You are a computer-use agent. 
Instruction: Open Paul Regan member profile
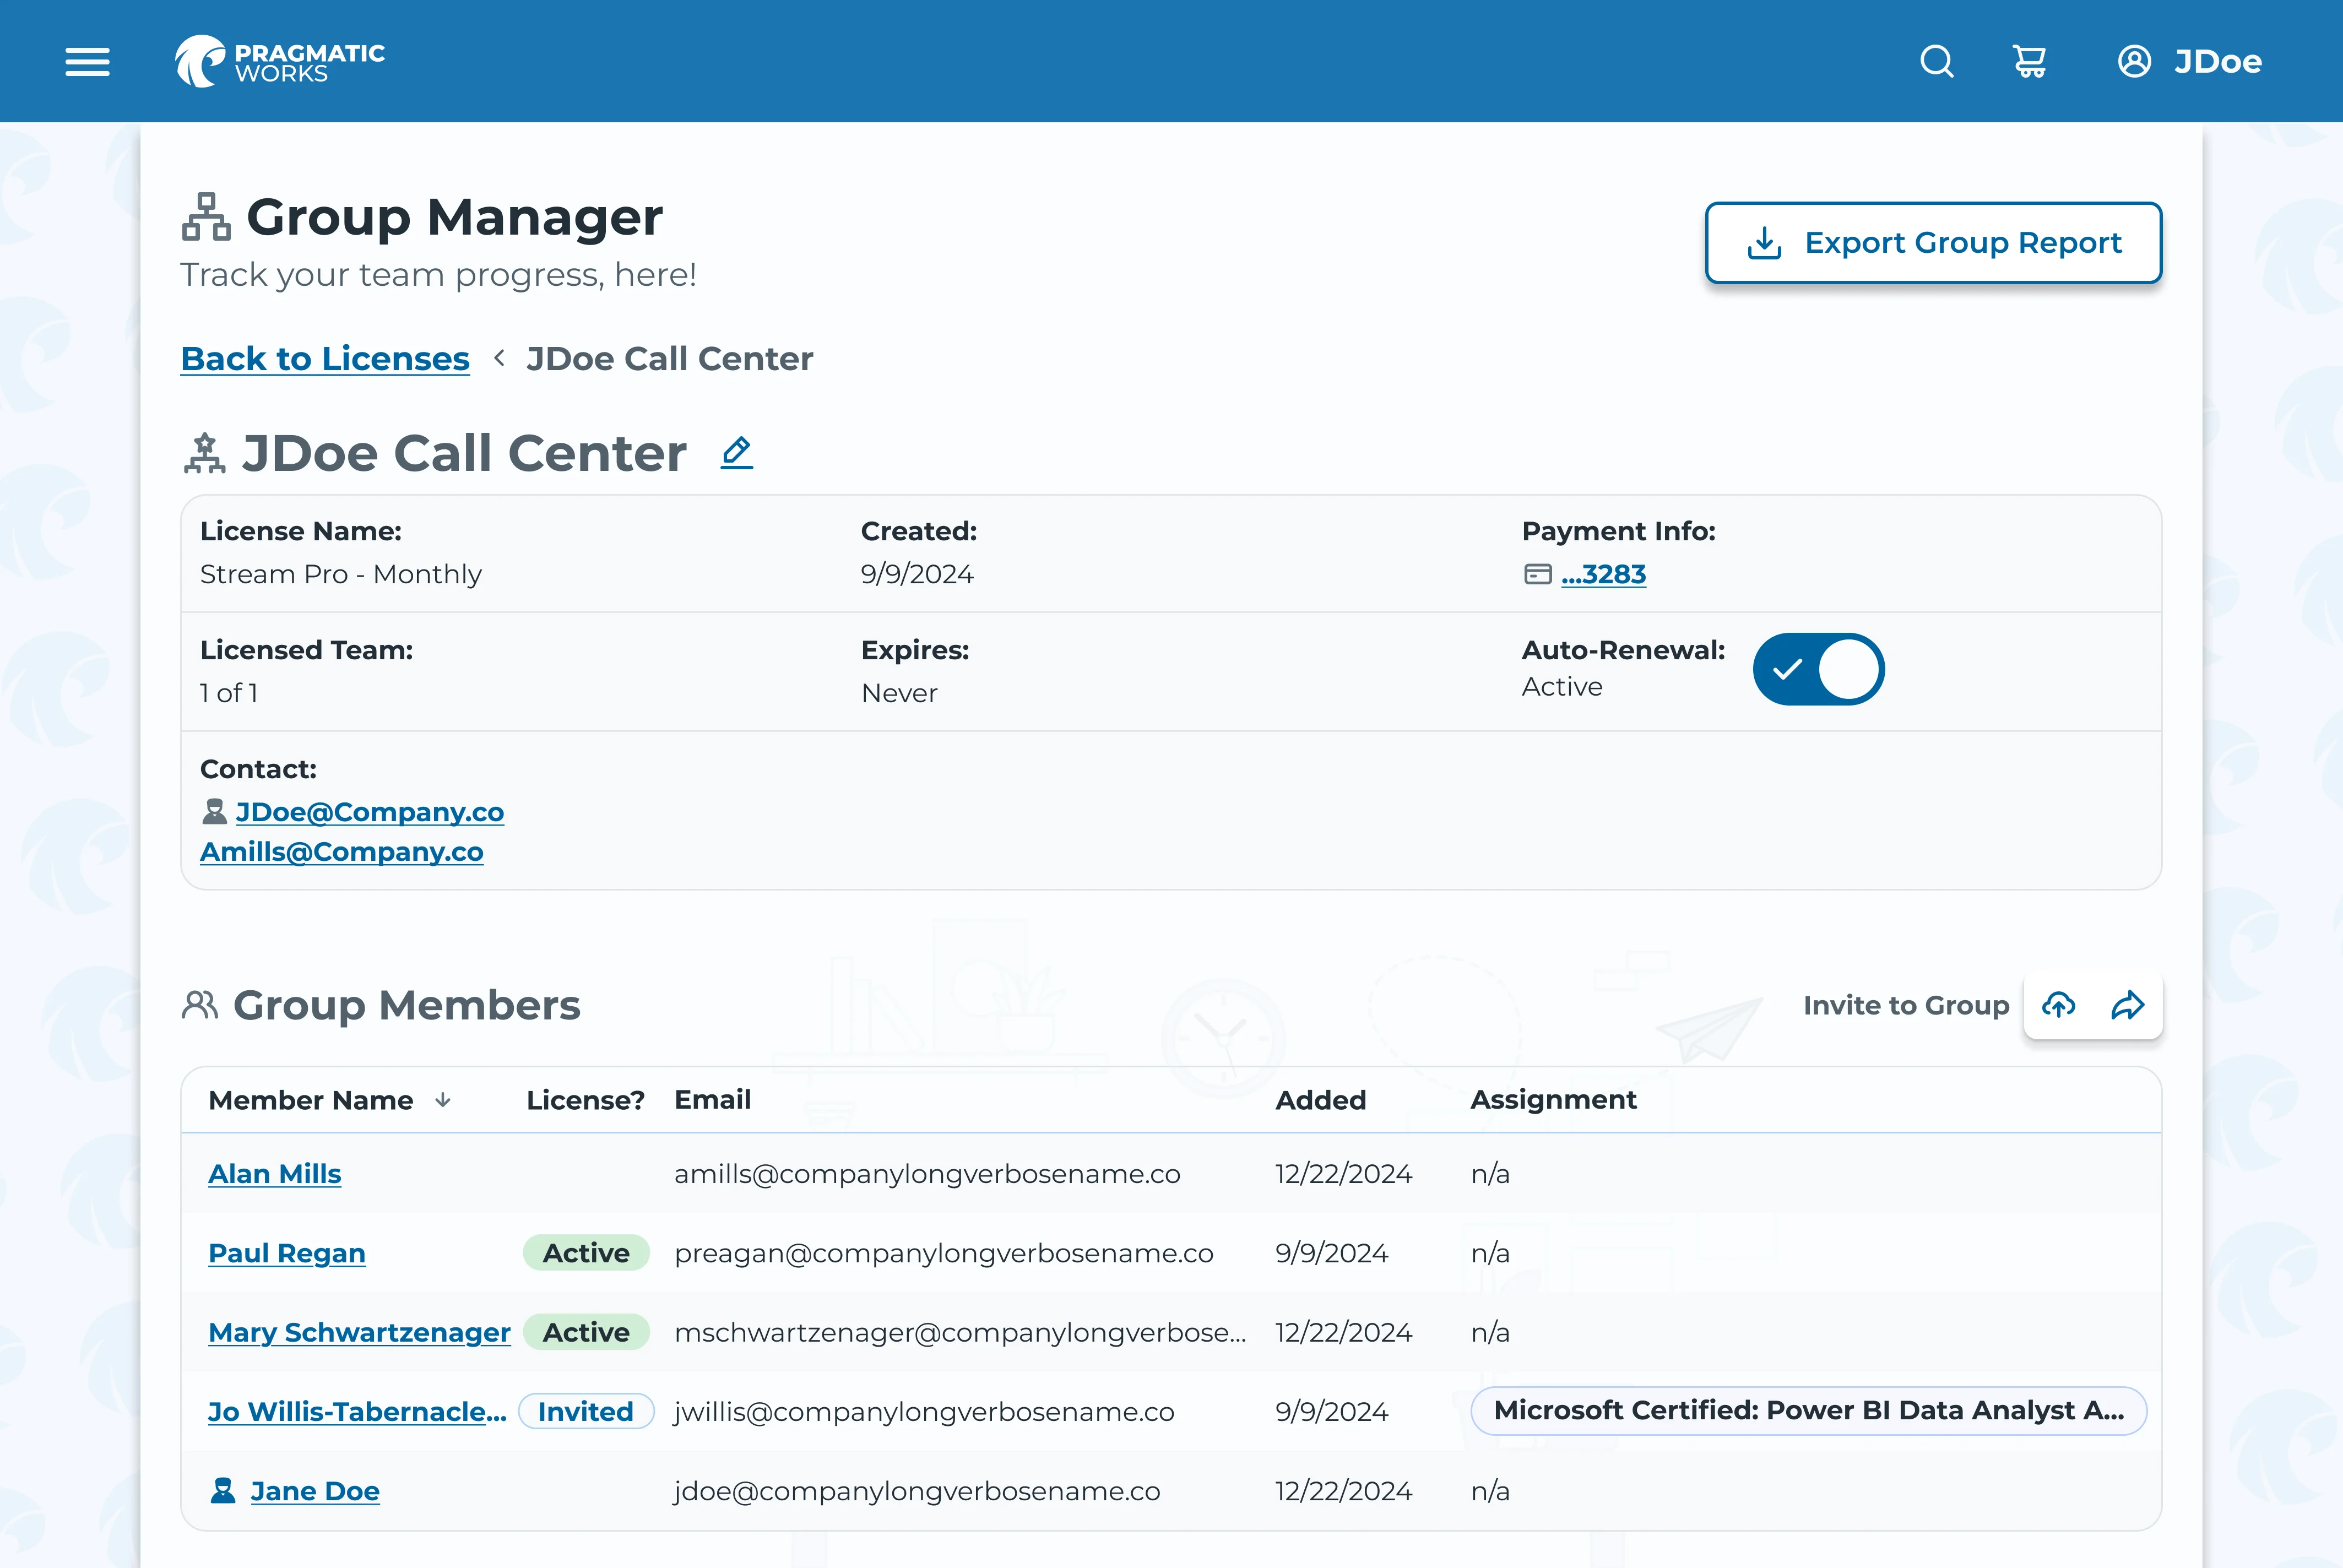pyautogui.click(x=287, y=1253)
